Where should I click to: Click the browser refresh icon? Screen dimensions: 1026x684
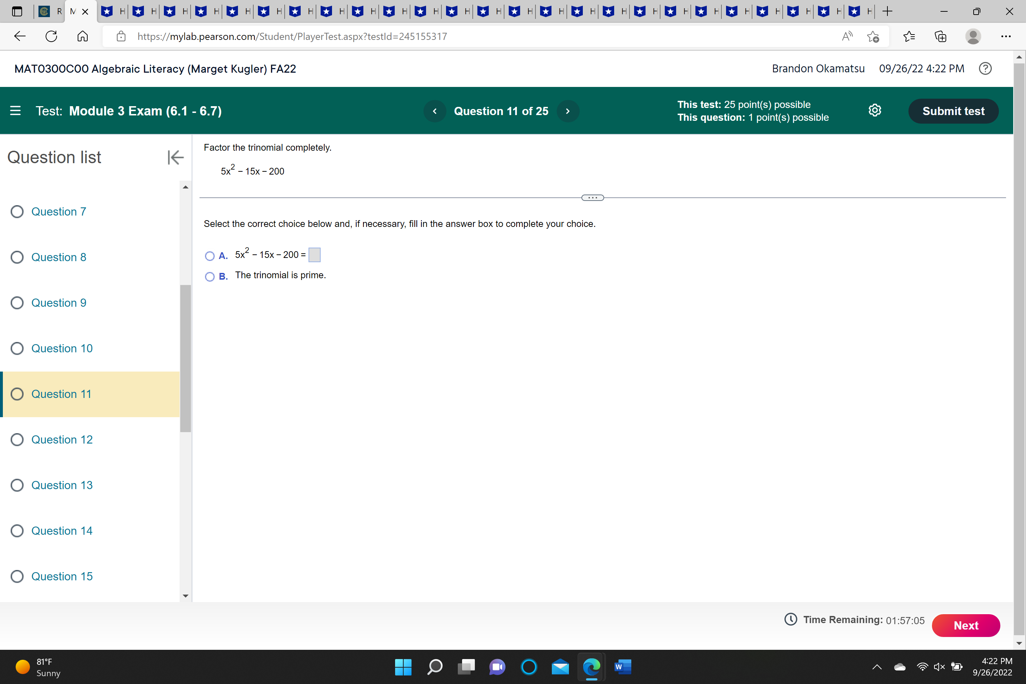[x=51, y=36]
